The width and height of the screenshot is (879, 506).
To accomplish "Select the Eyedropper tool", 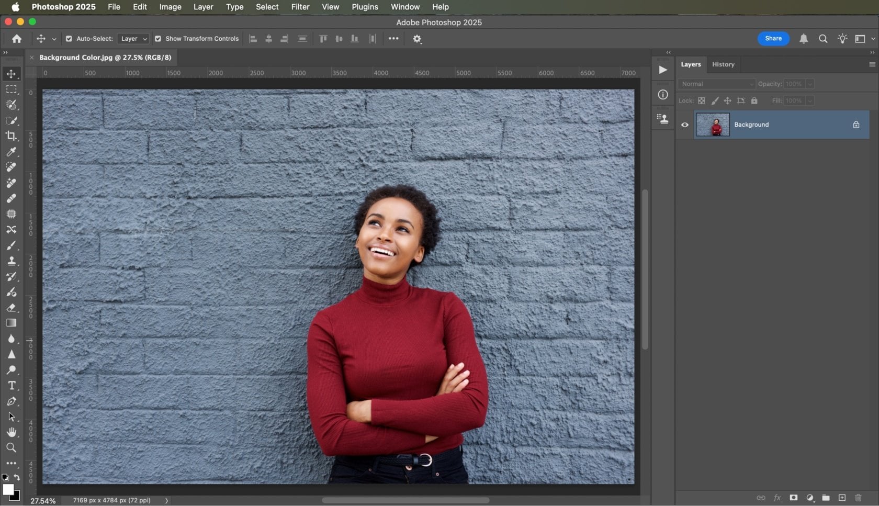I will point(12,152).
